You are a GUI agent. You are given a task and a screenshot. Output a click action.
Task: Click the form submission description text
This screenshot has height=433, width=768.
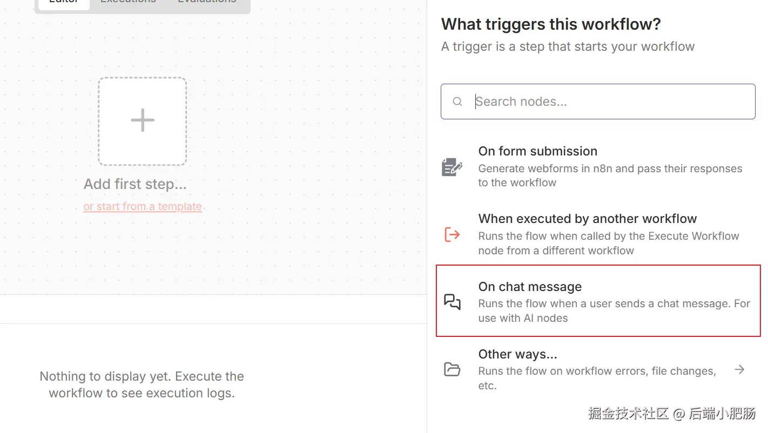point(610,175)
